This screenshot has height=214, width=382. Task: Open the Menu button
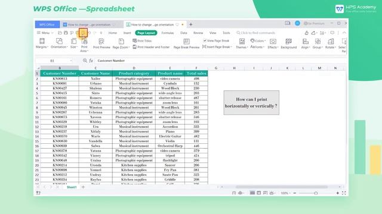point(45,33)
